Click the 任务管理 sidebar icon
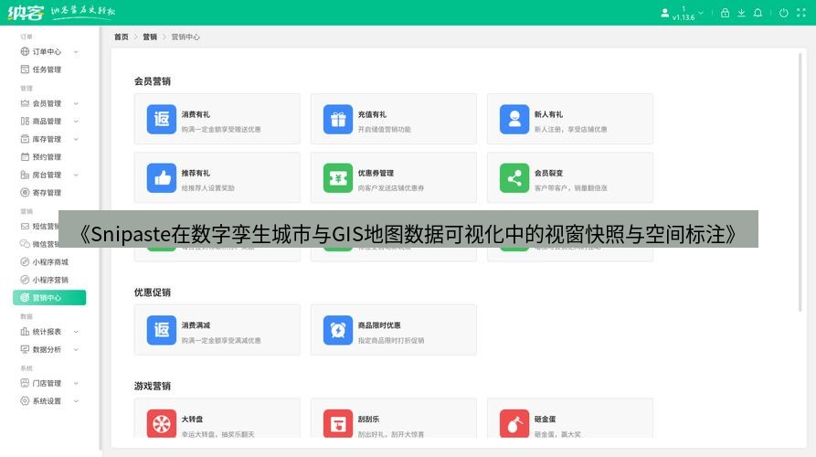 coord(25,69)
